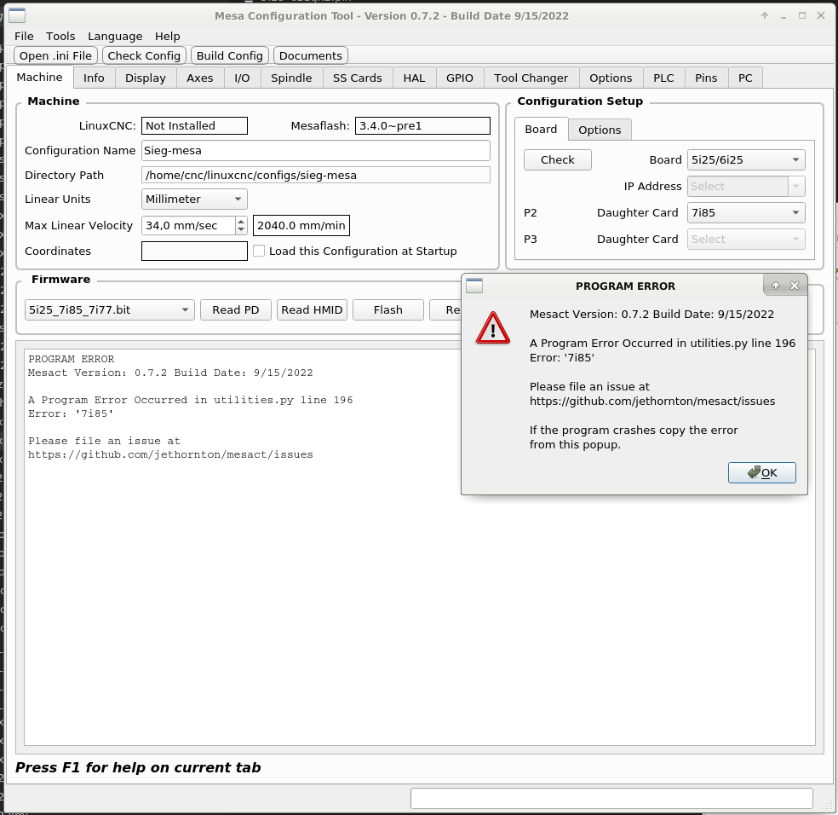Open Options tab in Configuration Setup
This screenshot has height=815, width=838.
coord(600,130)
